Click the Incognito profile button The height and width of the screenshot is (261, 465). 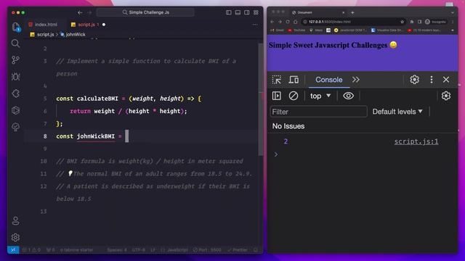[x=436, y=22]
